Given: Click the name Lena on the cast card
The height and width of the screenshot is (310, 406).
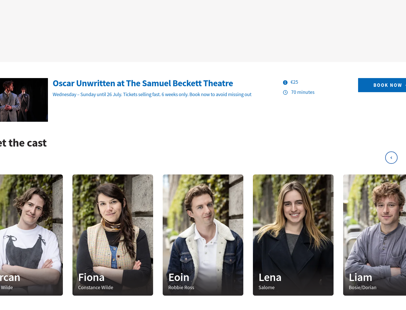Looking at the screenshot, I should pyautogui.click(x=270, y=277).
